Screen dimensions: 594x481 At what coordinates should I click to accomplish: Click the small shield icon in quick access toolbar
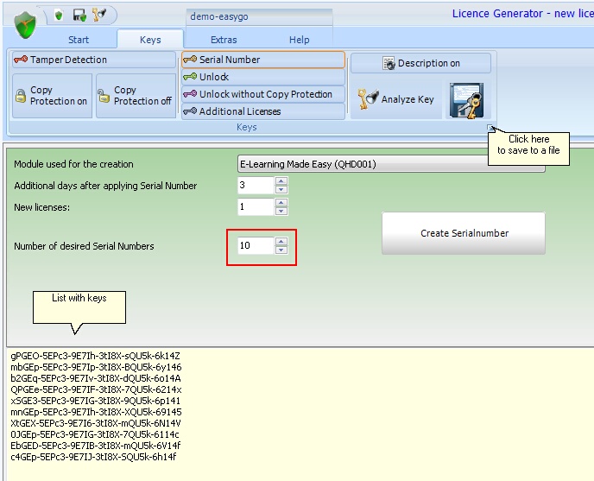pos(59,16)
